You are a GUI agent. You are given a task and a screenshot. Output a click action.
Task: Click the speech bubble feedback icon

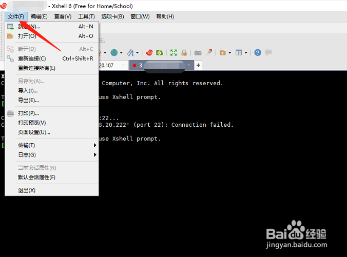pos(268,53)
